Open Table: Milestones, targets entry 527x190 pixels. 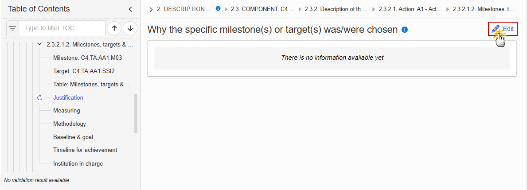(x=92, y=84)
